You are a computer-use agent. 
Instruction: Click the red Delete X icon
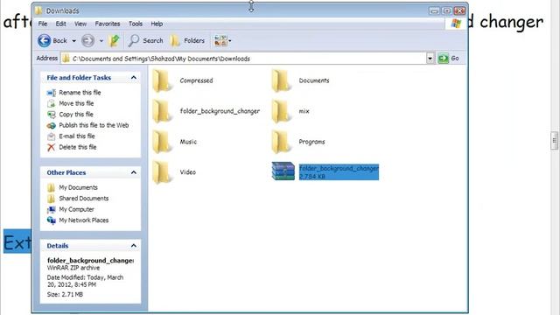click(52, 148)
